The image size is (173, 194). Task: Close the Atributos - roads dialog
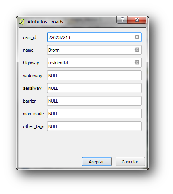point(137,20)
